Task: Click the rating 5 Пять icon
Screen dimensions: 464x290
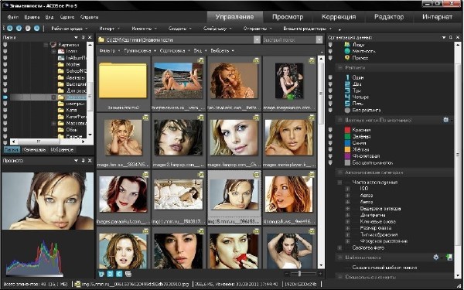Action: 347,104
